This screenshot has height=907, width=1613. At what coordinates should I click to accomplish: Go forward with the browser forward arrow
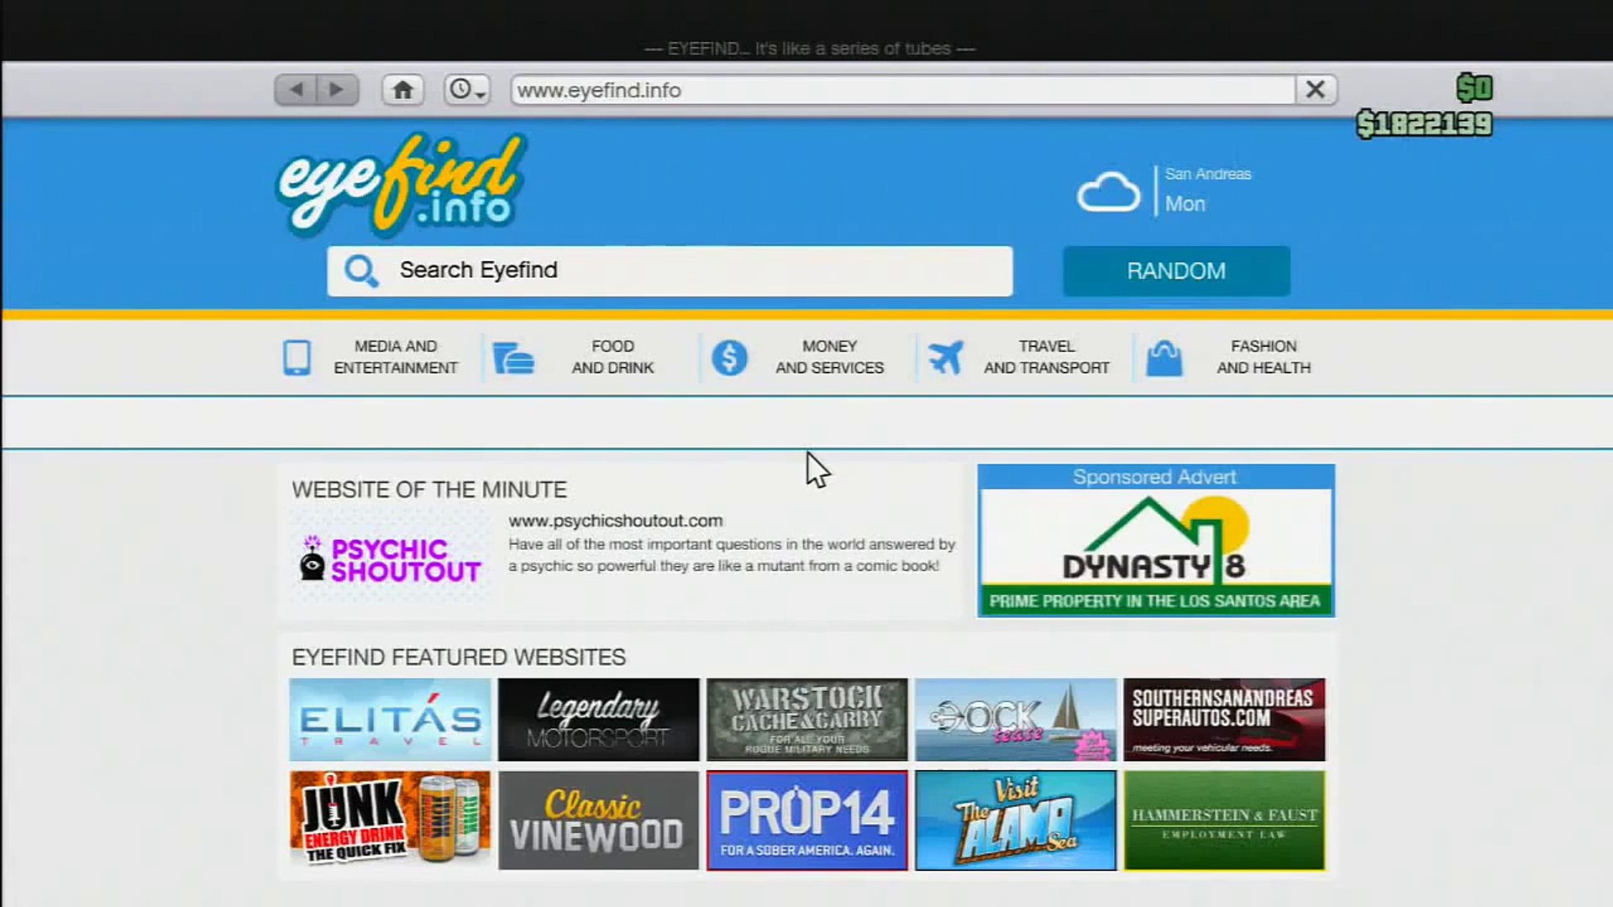pos(338,90)
